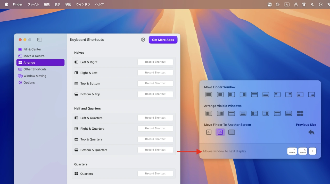The width and height of the screenshot is (330, 184).
Task: Move Finder to the previous screen
Action: point(209,132)
